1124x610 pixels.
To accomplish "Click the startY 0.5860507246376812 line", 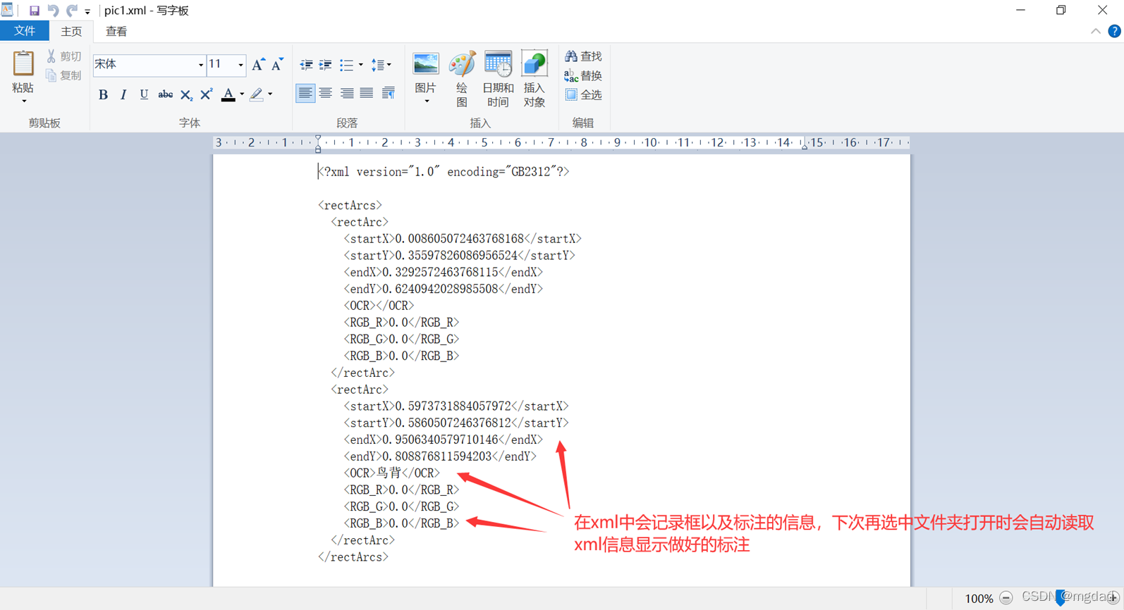I will coord(456,423).
